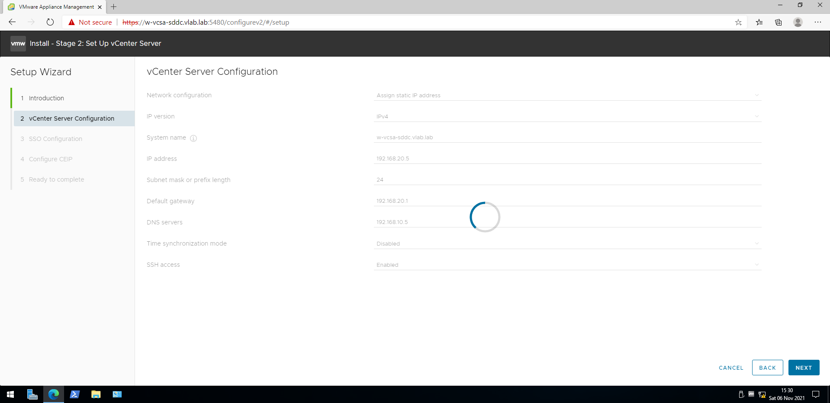Launch PowerShell from taskbar
The image size is (830, 403).
pos(75,394)
